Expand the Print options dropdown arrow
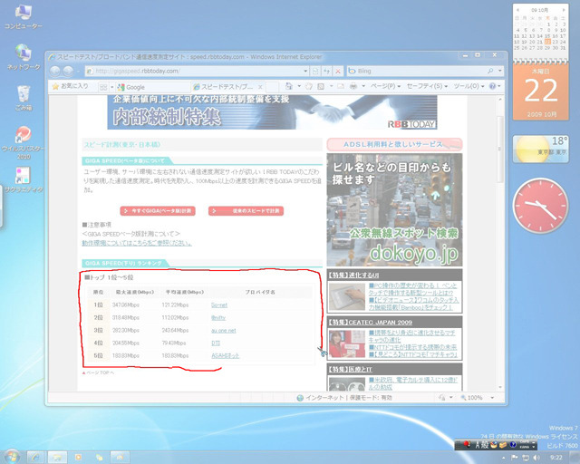The width and height of the screenshot is (580, 464). pos(363,86)
